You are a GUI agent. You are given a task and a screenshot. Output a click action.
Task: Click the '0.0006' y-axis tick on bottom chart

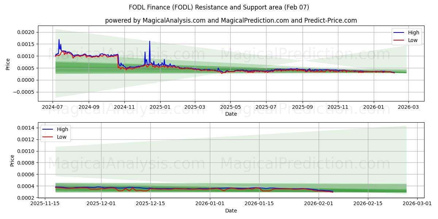click(26, 174)
